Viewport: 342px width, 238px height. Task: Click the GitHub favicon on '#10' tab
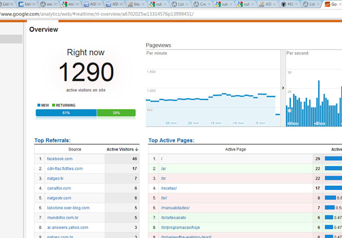pyautogui.click(x=283, y=4)
